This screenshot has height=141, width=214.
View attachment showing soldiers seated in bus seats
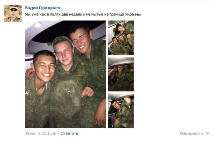click(x=121, y=38)
